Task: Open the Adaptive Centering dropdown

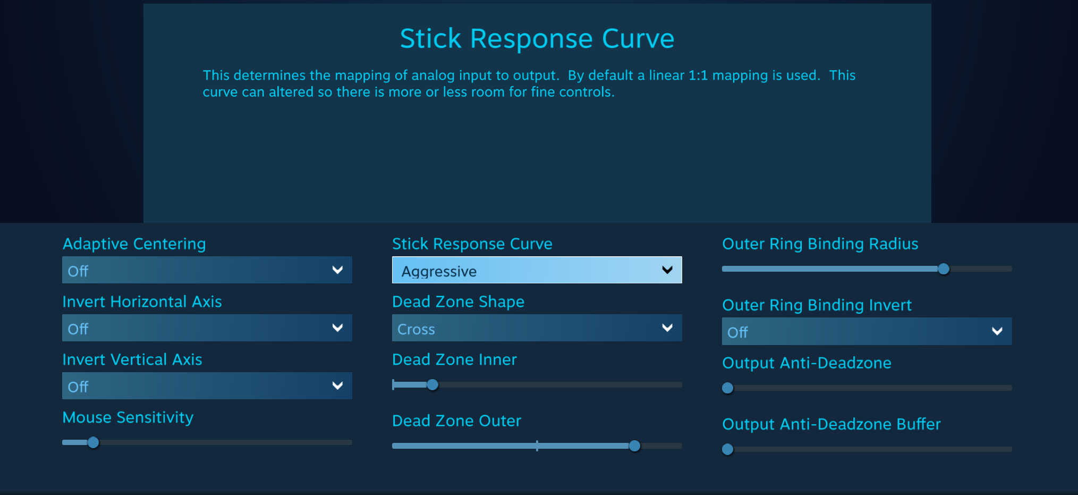Action: click(x=207, y=270)
